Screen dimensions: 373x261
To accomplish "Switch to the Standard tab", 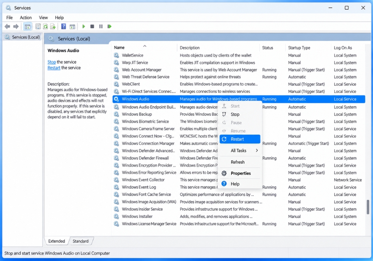I will [x=81, y=241].
